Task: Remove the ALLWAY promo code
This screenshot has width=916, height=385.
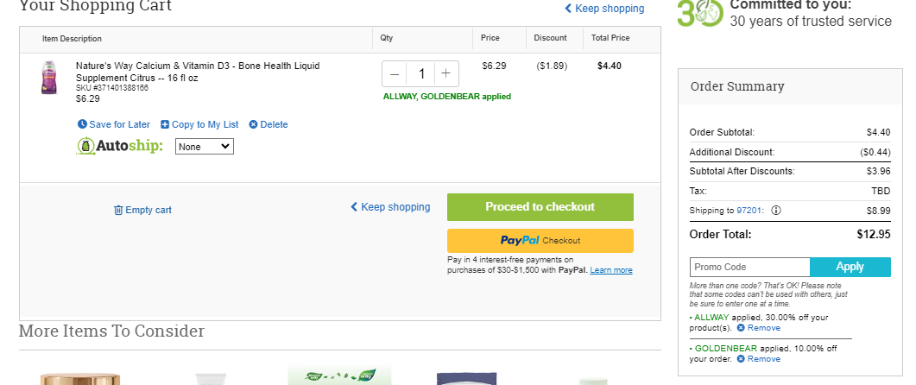Action: click(x=758, y=328)
